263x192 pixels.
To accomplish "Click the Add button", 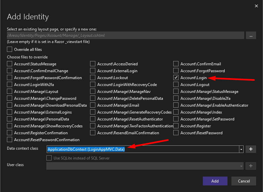I will (215, 181).
